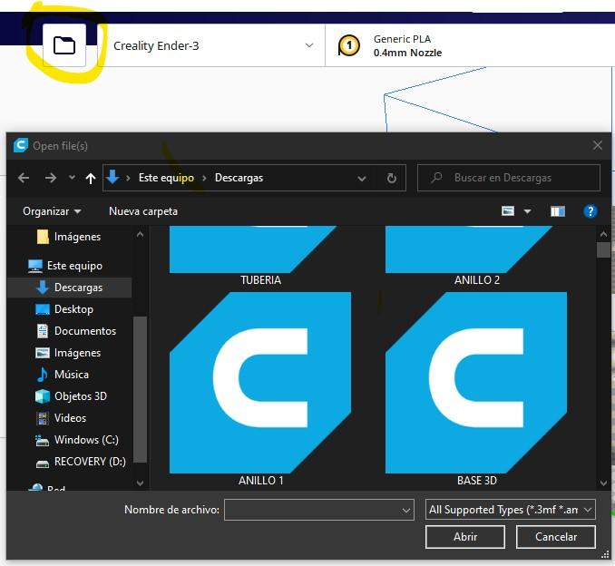Click the file list scrollbar thumb
This screenshot has width=615, height=566.
tap(603, 249)
